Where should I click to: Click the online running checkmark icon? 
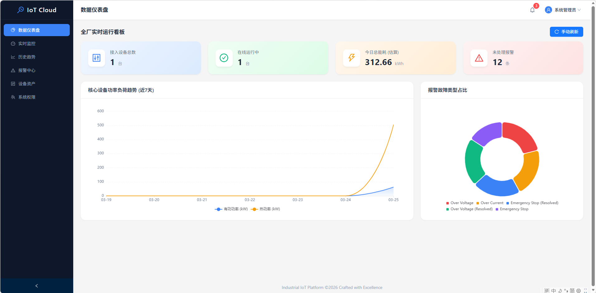click(224, 58)
